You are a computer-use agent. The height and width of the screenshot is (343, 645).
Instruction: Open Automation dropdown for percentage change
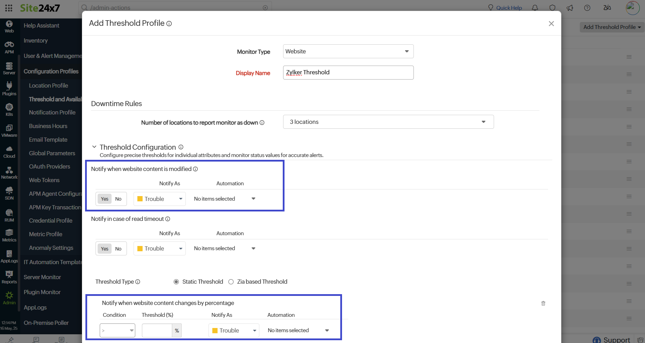click(298, 330)
